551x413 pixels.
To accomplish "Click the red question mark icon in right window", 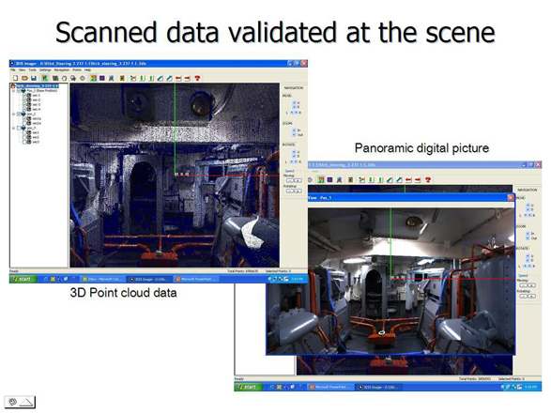I will point(428,179).
